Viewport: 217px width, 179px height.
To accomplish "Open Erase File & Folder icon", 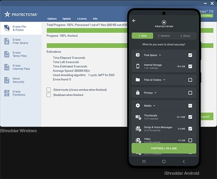I will [x=7, y=28].
